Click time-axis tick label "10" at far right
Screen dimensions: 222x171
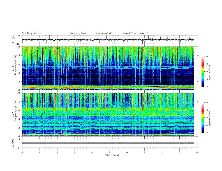197,153
